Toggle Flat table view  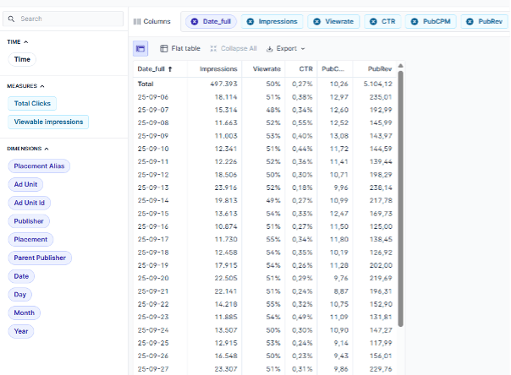tap(180, 49)
